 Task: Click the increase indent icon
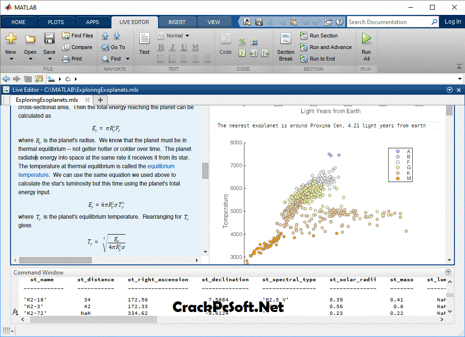point(254,53)
